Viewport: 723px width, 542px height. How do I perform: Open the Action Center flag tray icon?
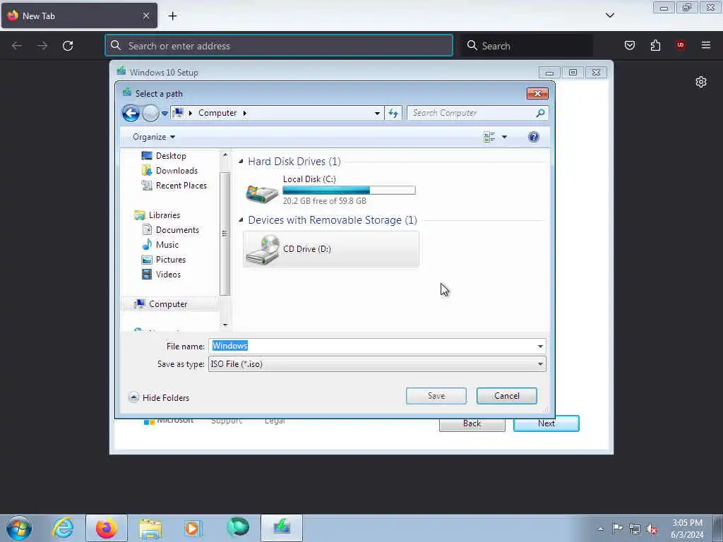click(x=617, y=529)
